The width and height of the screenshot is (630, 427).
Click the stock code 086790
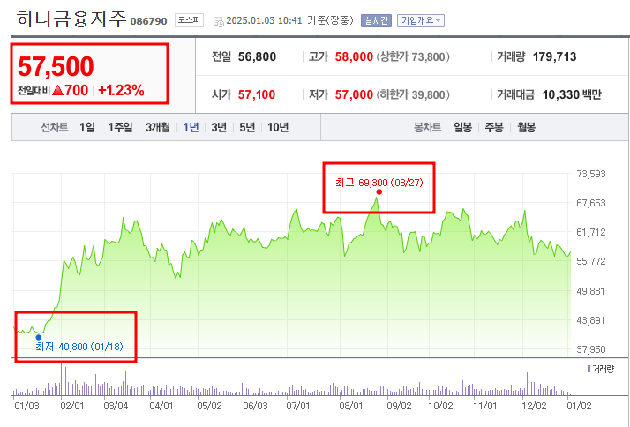pos(148,21)
